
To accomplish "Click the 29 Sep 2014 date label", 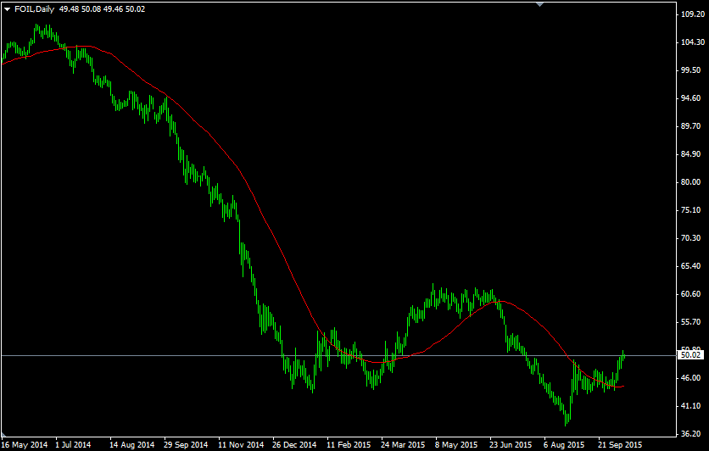I will (186, 445).
